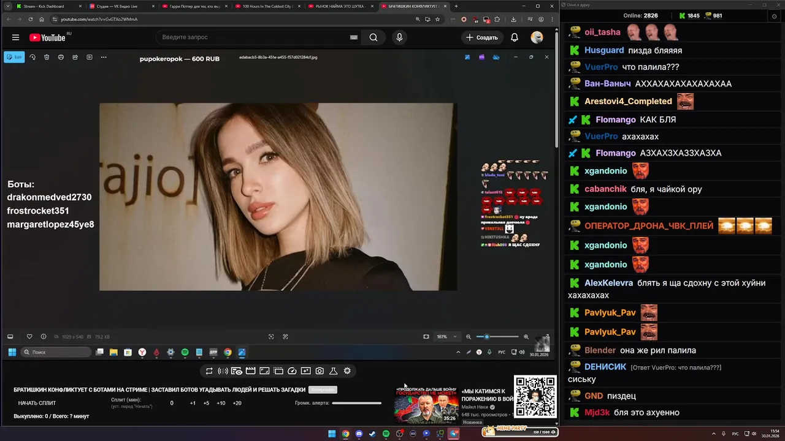
Task: Switch to РЫНОК НАЙМА ЭТО ШУТКА tab
Action: 340,6
